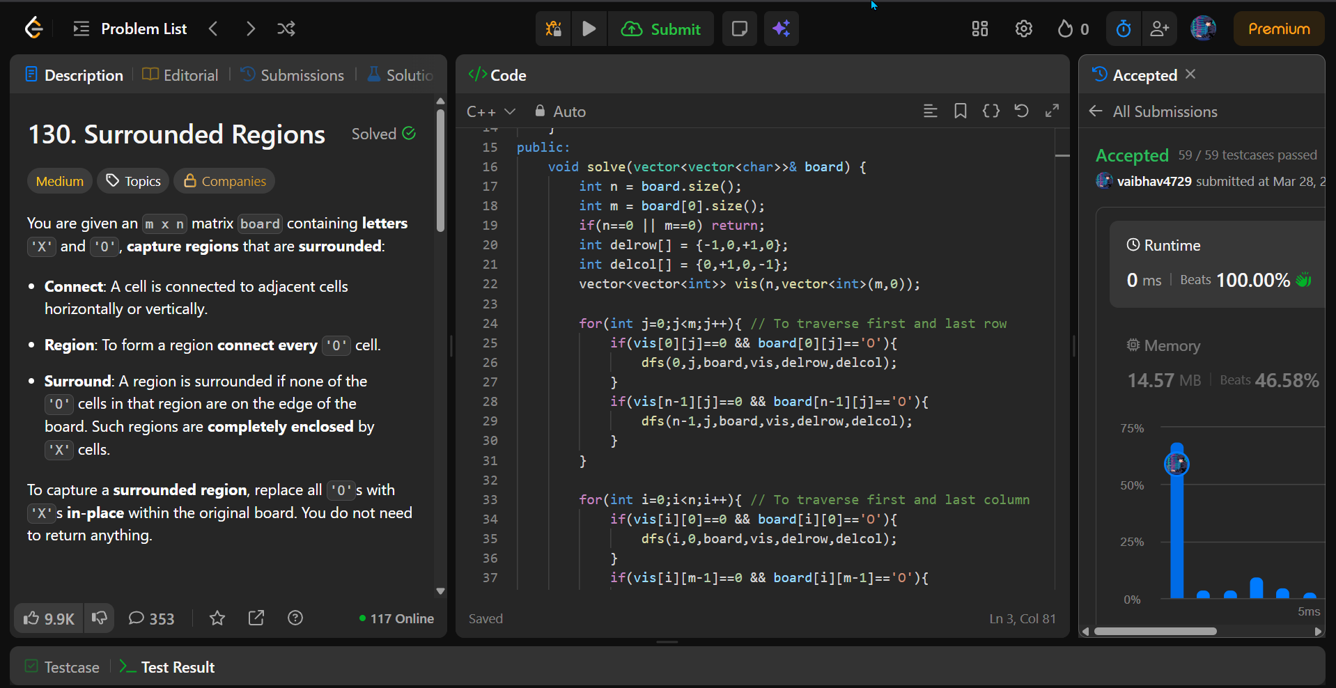
Task: Toggle the thumbs down dislike button
Action: click(x=100, y=618)
